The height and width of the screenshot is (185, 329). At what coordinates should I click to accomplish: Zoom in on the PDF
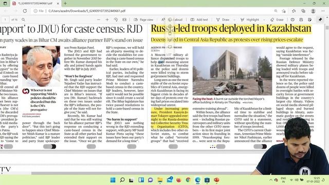coord(107,20)
